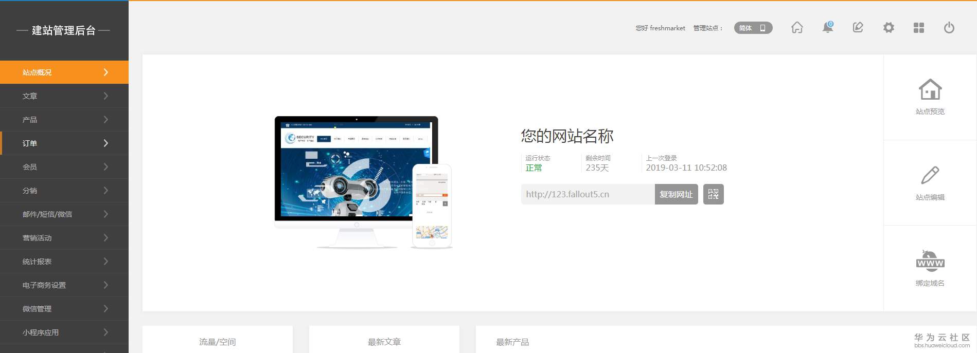Click the 管理站点 label
977x353 pixels.
pos(708,28)
